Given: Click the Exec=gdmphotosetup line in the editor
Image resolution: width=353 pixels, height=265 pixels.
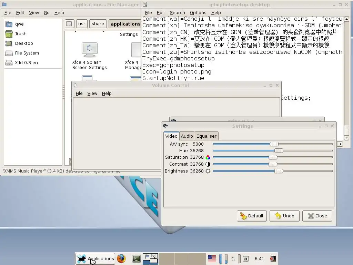Looking at the screenshot, I should (x=173, y=65).
